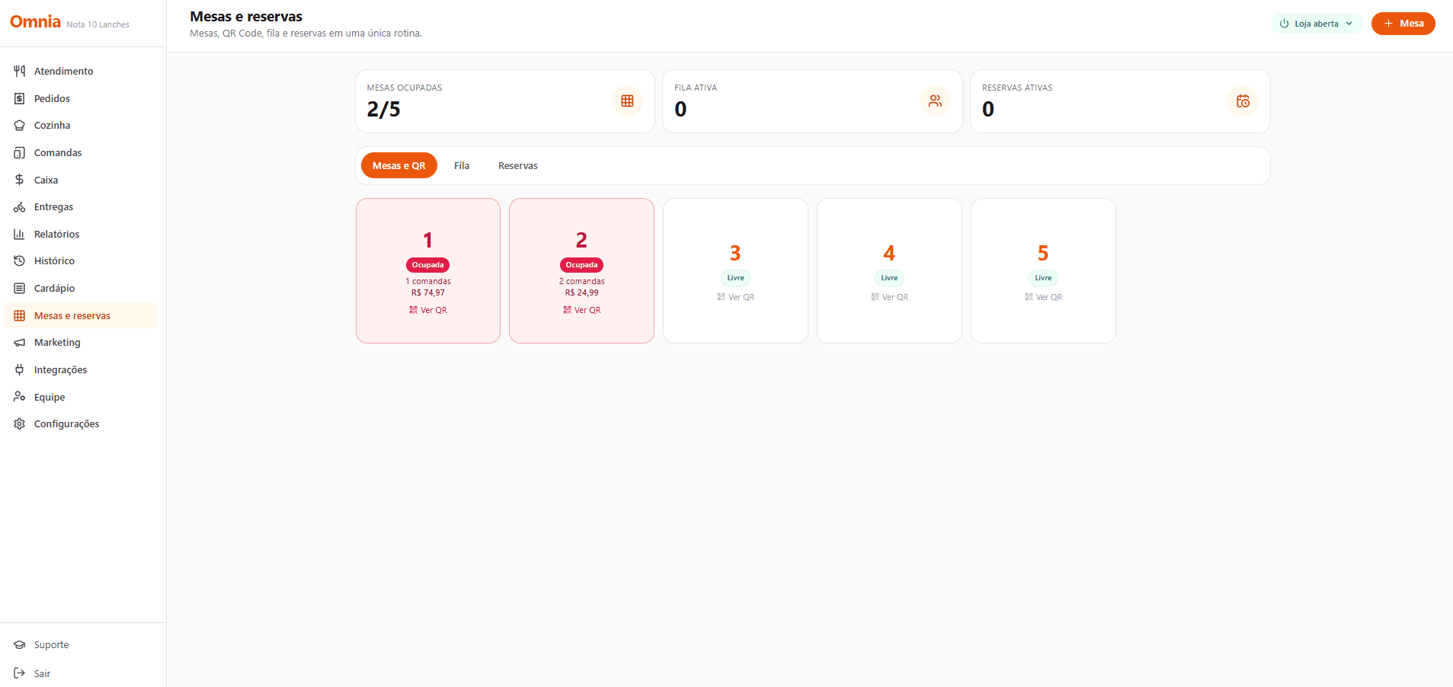
Task: Open the Relatórios section
Action: 81,234
